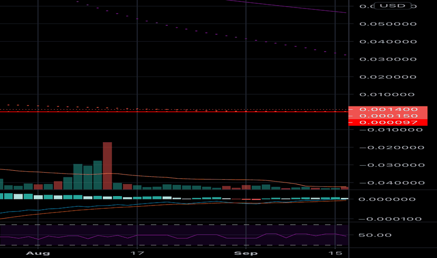Click the Aug date label
The height and width of the screenshot is (258, 437).
(38, 253)
